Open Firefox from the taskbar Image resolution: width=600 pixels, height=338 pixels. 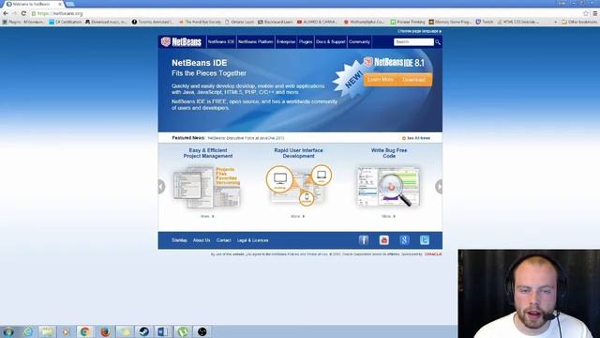105,331
